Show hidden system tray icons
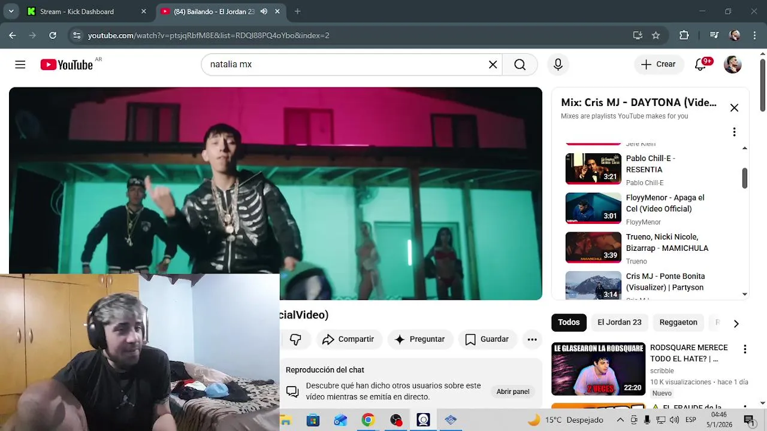 click(620, 420)
